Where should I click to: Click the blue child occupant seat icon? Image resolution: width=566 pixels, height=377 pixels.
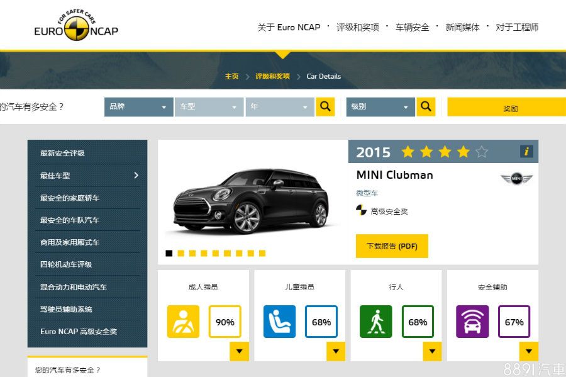[279, 322]
